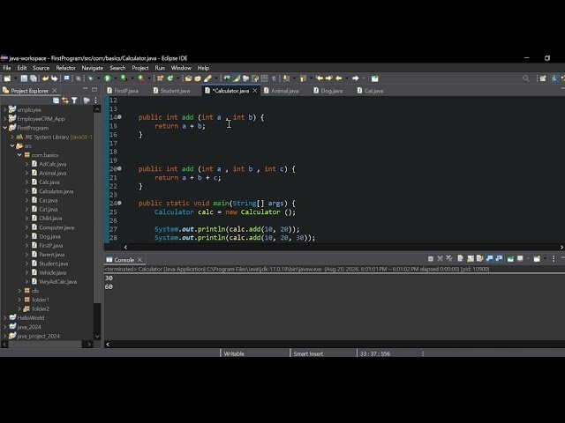This screenshot has height=423, width=565.
Task: Click the Run External Tools icon
Action: tap(141, 78)
